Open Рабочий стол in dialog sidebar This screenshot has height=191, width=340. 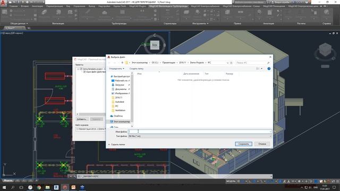point(121,81)
